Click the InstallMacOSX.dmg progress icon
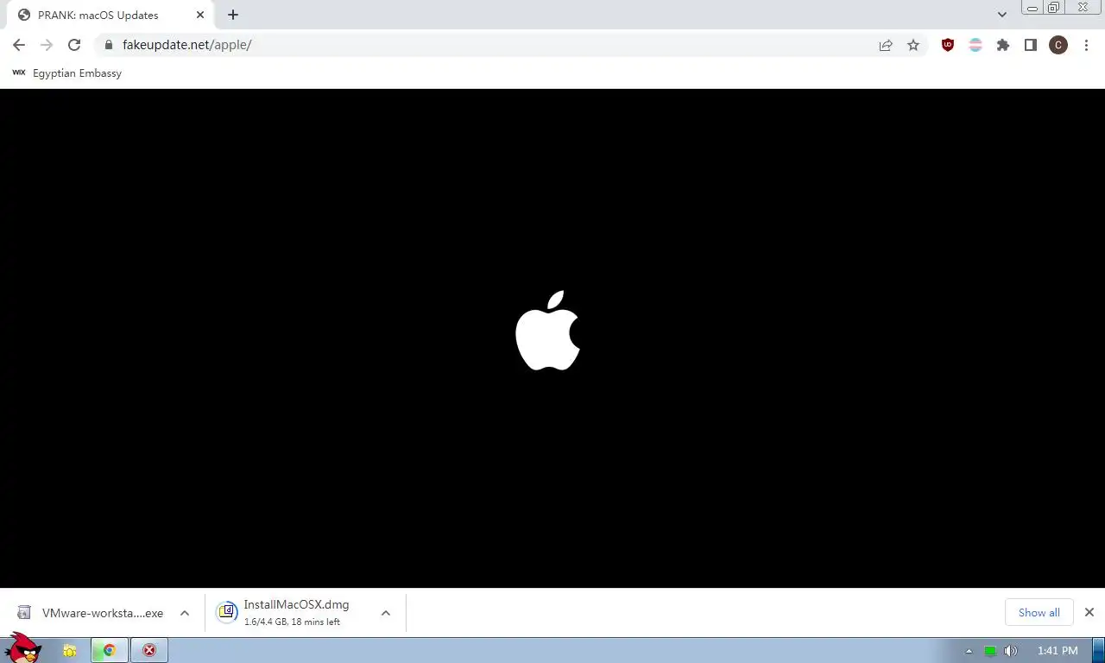This screenshot has height=663, width=1105. [x=227, y=612]
